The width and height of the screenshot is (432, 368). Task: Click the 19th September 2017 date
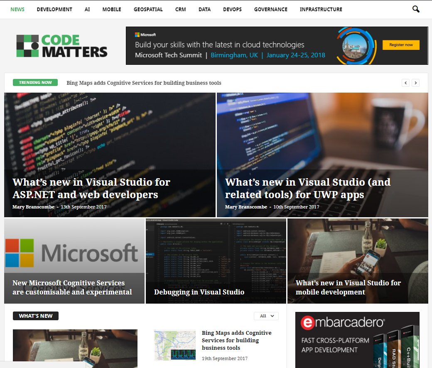tap(225, 358)
